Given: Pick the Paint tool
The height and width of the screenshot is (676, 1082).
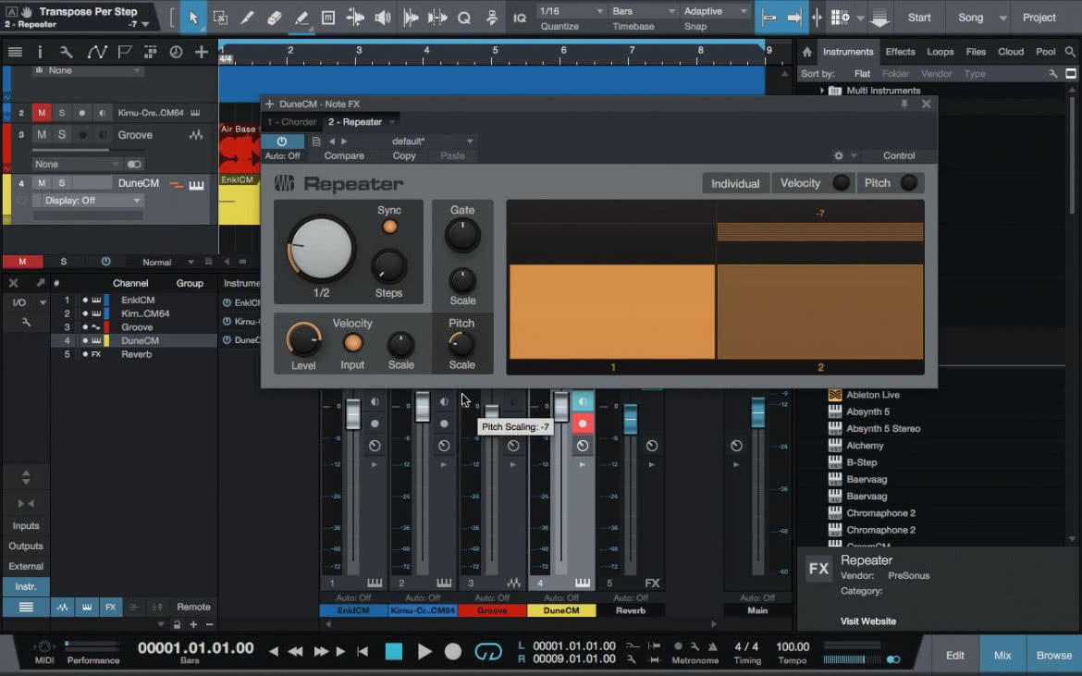Looking at the screenshot, I should tap(301, 18).
